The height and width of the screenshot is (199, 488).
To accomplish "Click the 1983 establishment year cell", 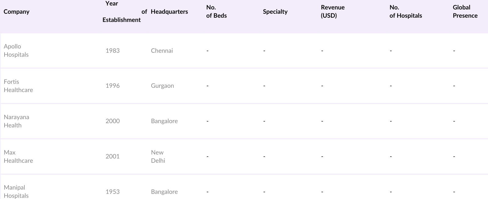I will click(x=113, y=51).
